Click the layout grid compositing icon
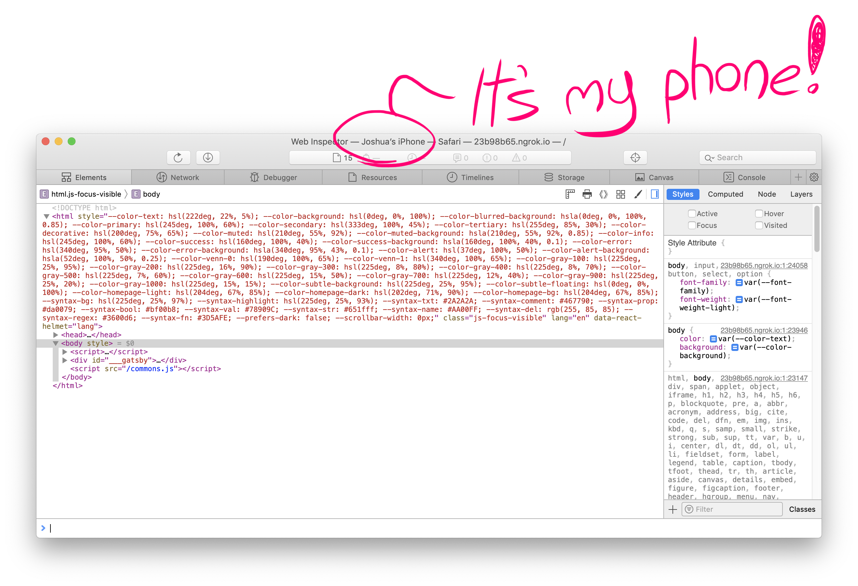This screenshot has width=858, height=586. (621, 194)
